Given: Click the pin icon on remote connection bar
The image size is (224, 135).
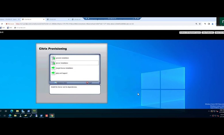Looking at the screenshot, I should [x=86, y=18].
